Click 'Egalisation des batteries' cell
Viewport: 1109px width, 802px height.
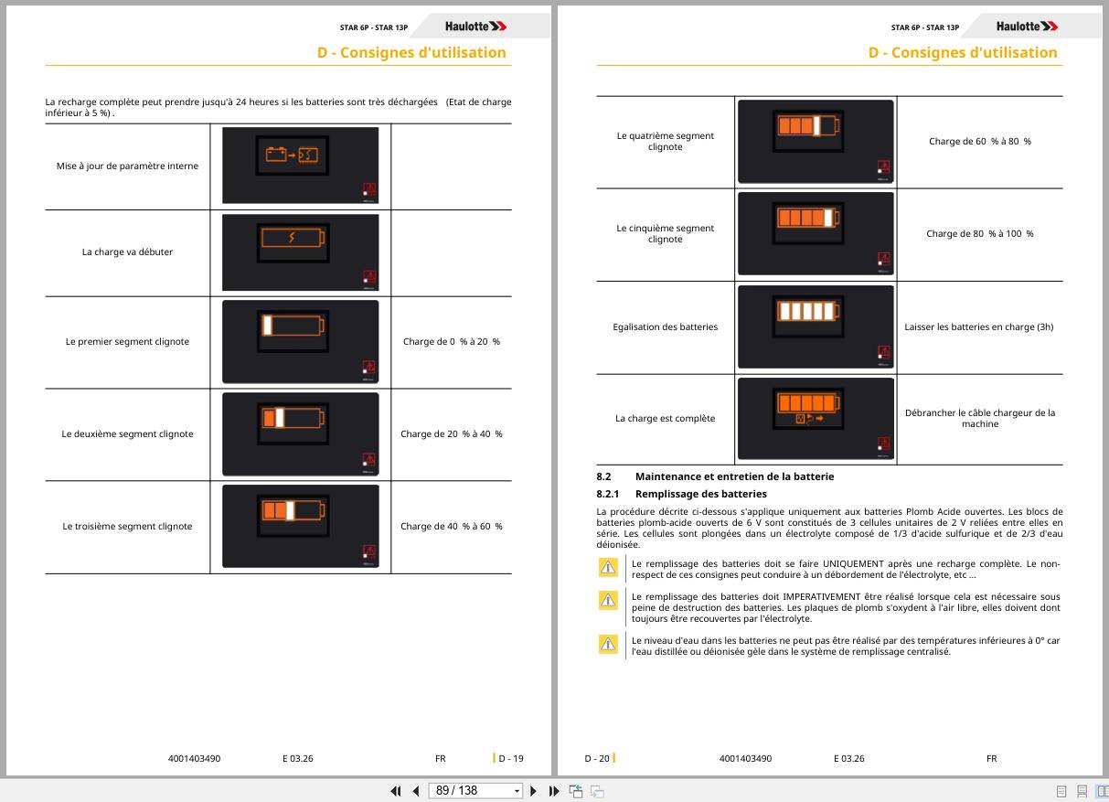[x=666, y=327]
